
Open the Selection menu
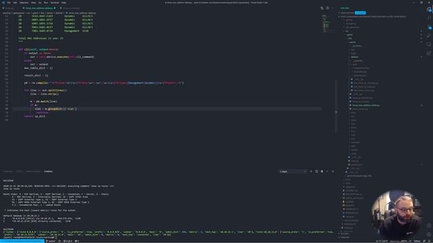[x=24, y=3]
